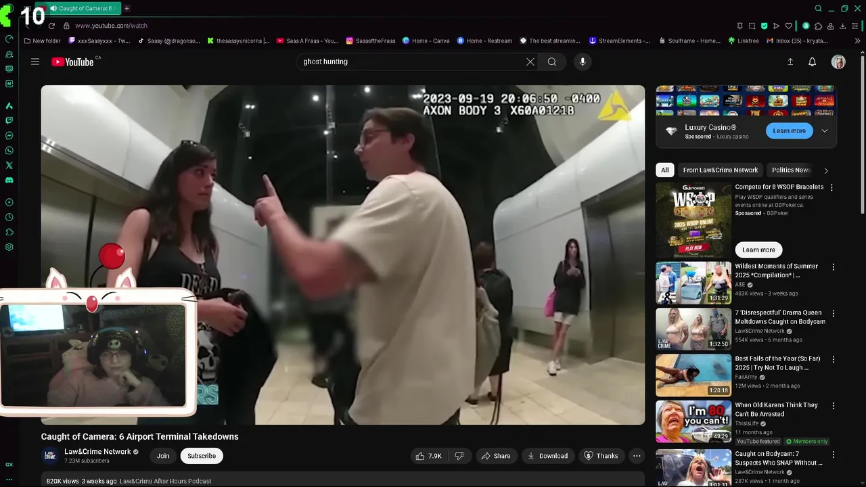Click the youtube.com/watch address bar
This screenshot has width=866, height=487.
(111, 26)
